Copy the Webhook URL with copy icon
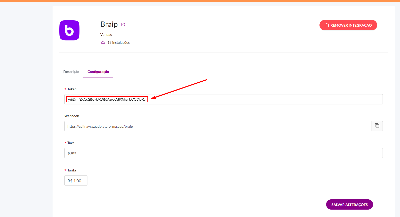Screen dimensions: 400x217 [x=377, y=126]
